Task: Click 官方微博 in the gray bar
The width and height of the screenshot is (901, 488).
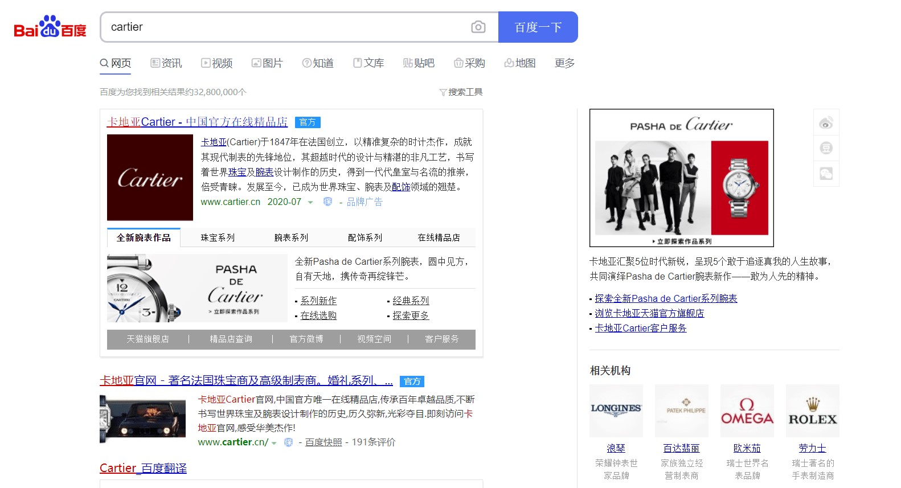Action: [x=306, y=339]
